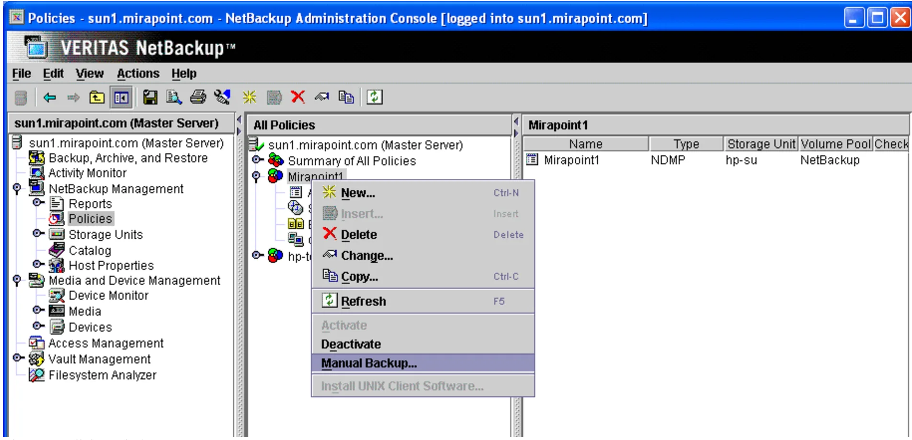Open the Edit menu

(x=53, y=74)
